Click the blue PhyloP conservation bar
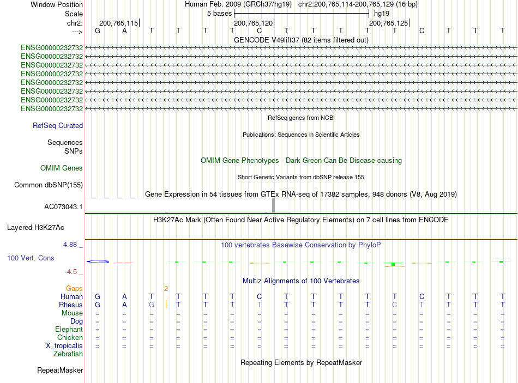 98,262
